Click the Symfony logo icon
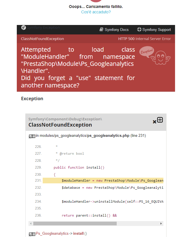The image size is (187, 237). click(24, 28)
